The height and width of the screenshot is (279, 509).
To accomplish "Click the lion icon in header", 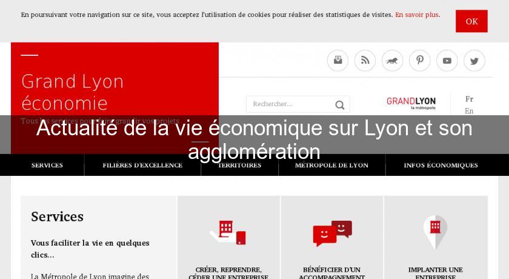I will 392,61.
